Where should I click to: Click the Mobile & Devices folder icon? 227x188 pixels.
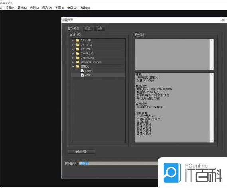(78, 62)
